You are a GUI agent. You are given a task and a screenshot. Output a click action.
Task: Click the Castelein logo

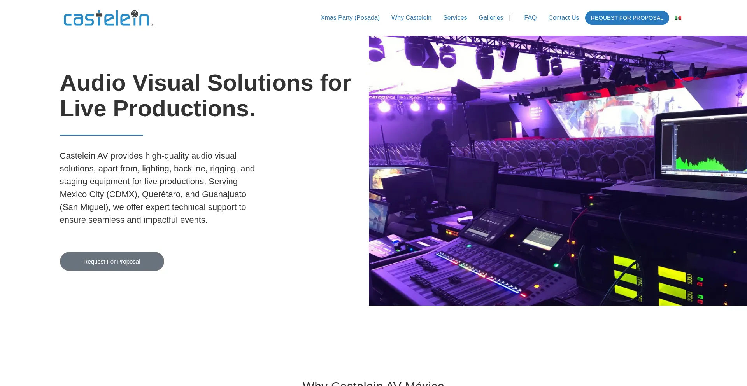pyautogui.click(x=108, y=18)
